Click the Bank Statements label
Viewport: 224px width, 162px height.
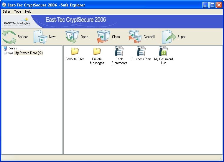tap(119, 61)
